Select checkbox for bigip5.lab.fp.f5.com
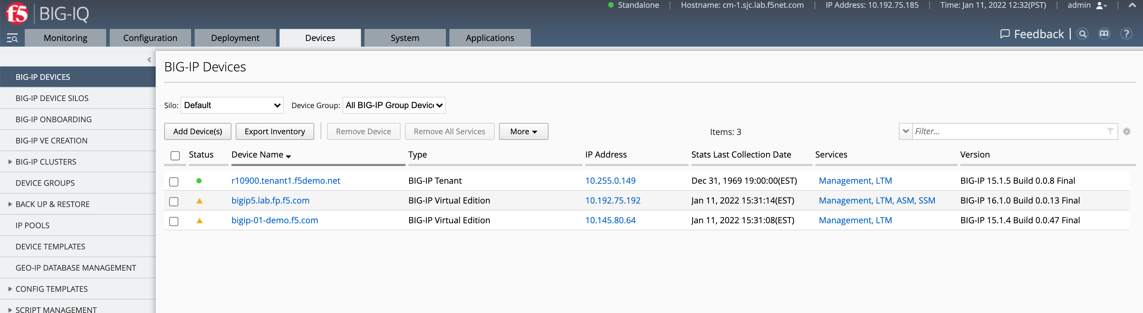 point(174,201)
